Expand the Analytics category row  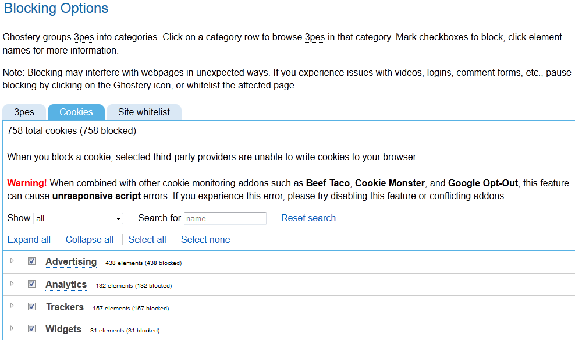tap(12, 284)
